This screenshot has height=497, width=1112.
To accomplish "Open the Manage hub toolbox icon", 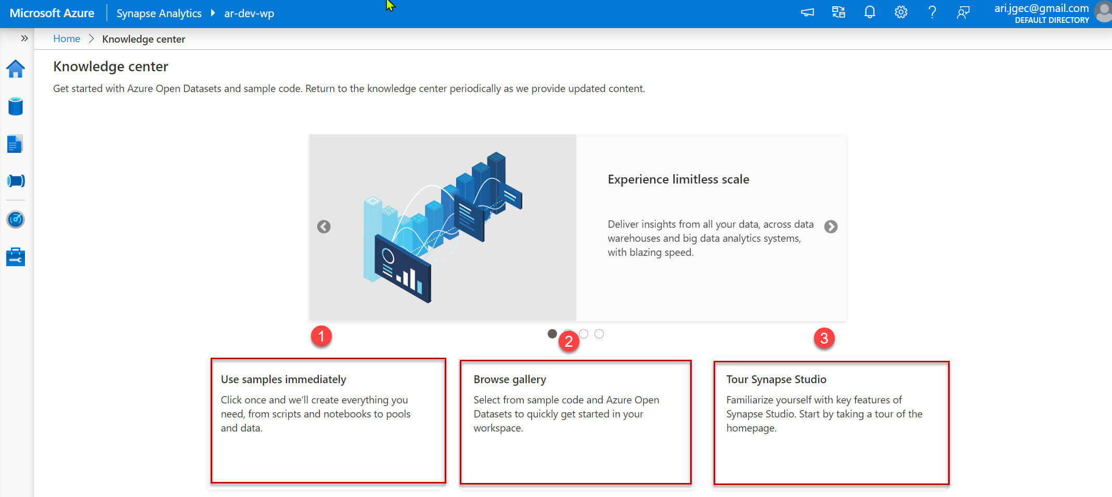I will pyautogui.click(x=16, y=257).
